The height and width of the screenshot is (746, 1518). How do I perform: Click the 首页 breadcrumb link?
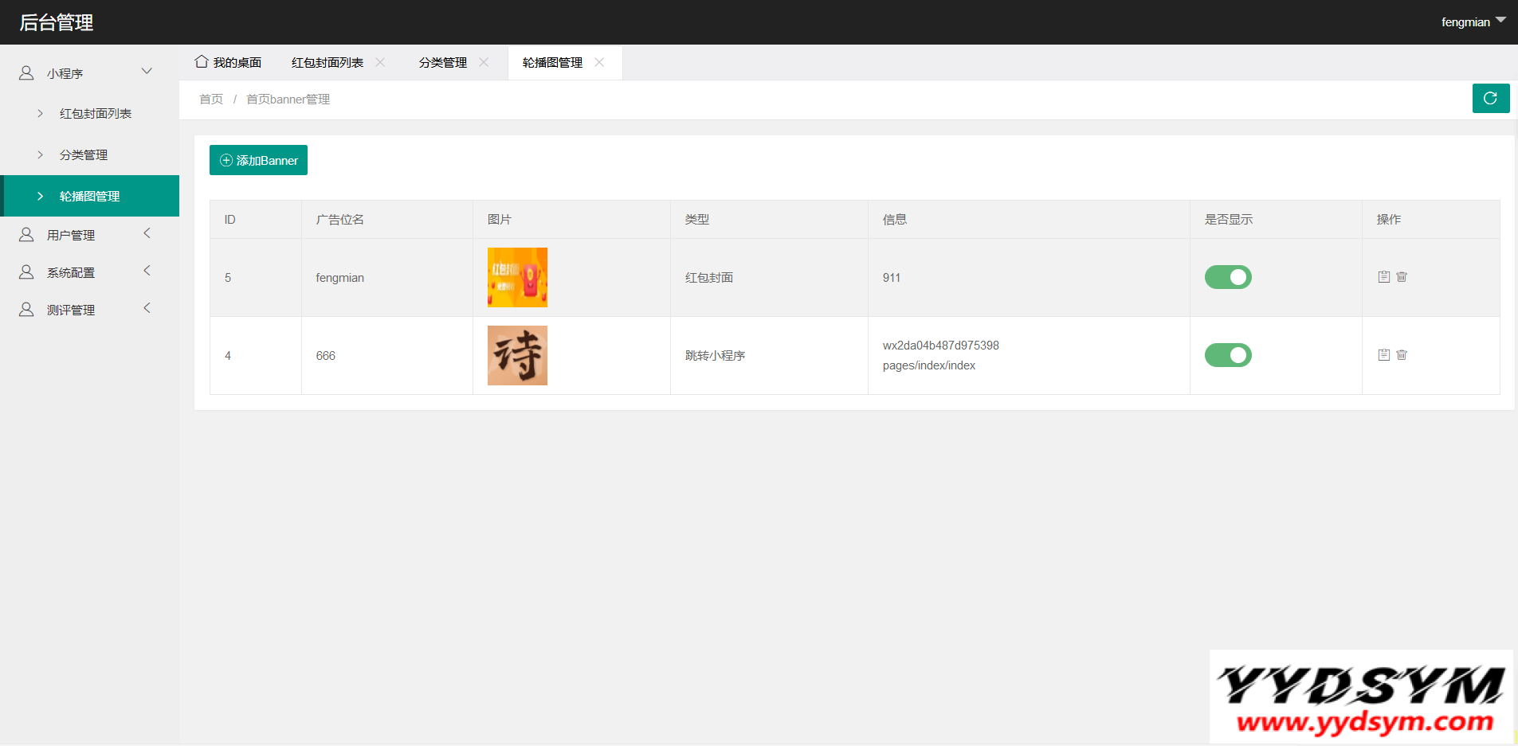(x=211, y=100)
